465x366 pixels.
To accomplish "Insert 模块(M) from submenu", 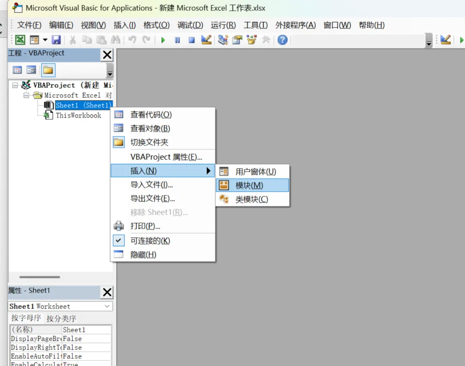I will (x=252, y=186).
